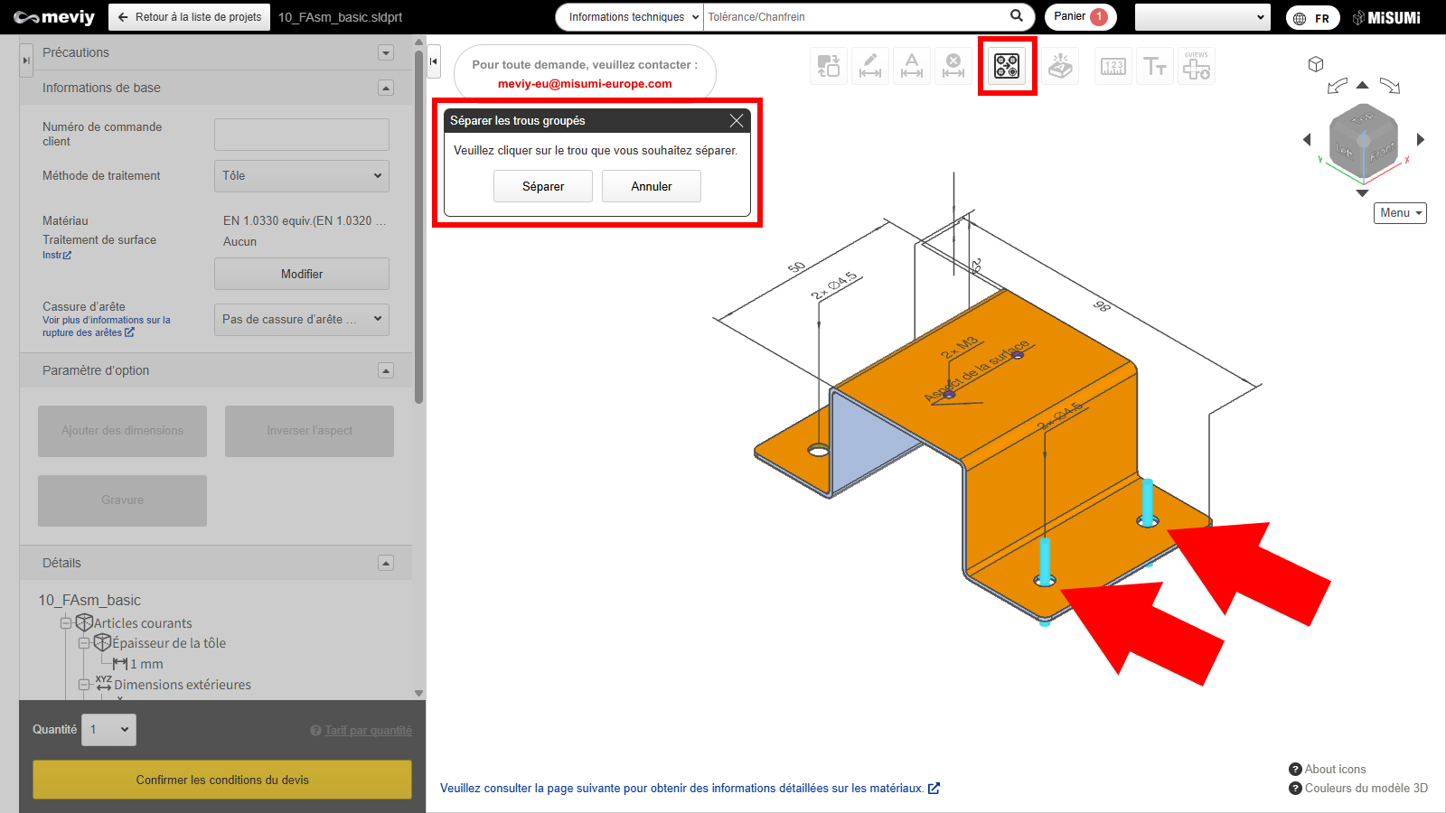Rotate view with clockwise curved arrow
Image resolution: width=1446 pixels, height=813 pixels.
pyautogui.click(x=1390, y=86)
